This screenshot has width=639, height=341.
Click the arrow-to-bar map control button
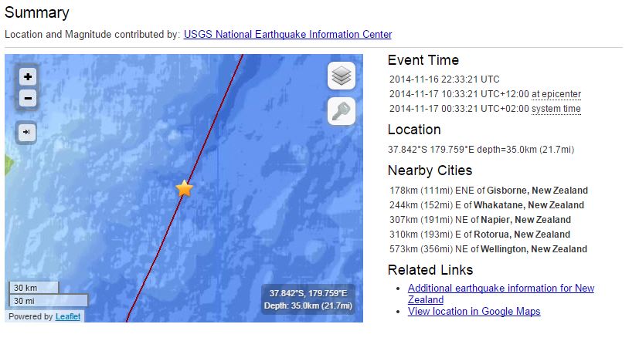[x=28, y=133]
